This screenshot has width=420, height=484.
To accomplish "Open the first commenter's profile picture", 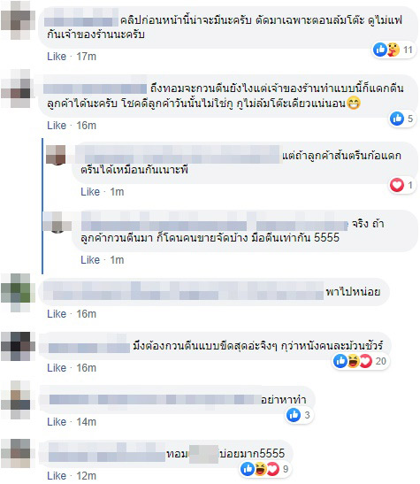I will pyautogui.click(x=18, y=20).
